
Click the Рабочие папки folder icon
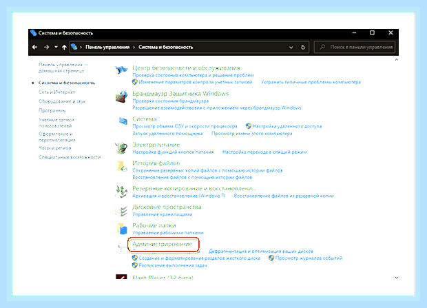[x=122, y=229]
